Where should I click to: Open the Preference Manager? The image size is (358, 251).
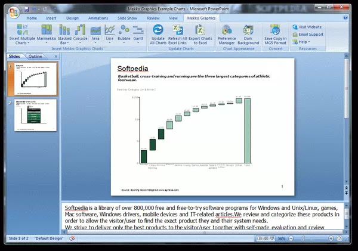[x=226, y=35]
